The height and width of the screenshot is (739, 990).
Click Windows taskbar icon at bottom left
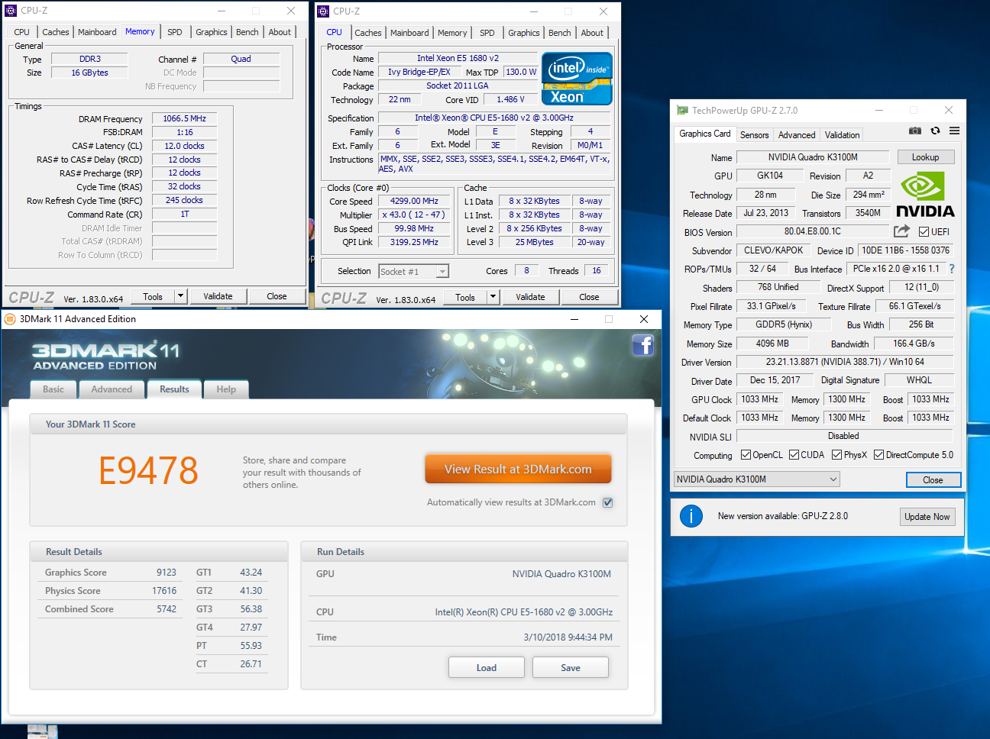point(42,732)
